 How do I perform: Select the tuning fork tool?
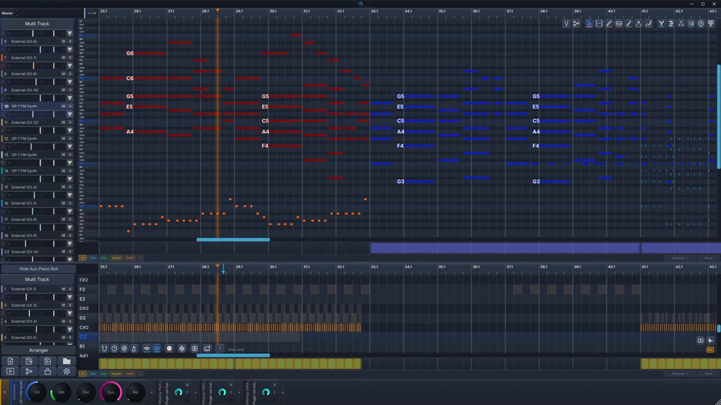click(566, 23)
